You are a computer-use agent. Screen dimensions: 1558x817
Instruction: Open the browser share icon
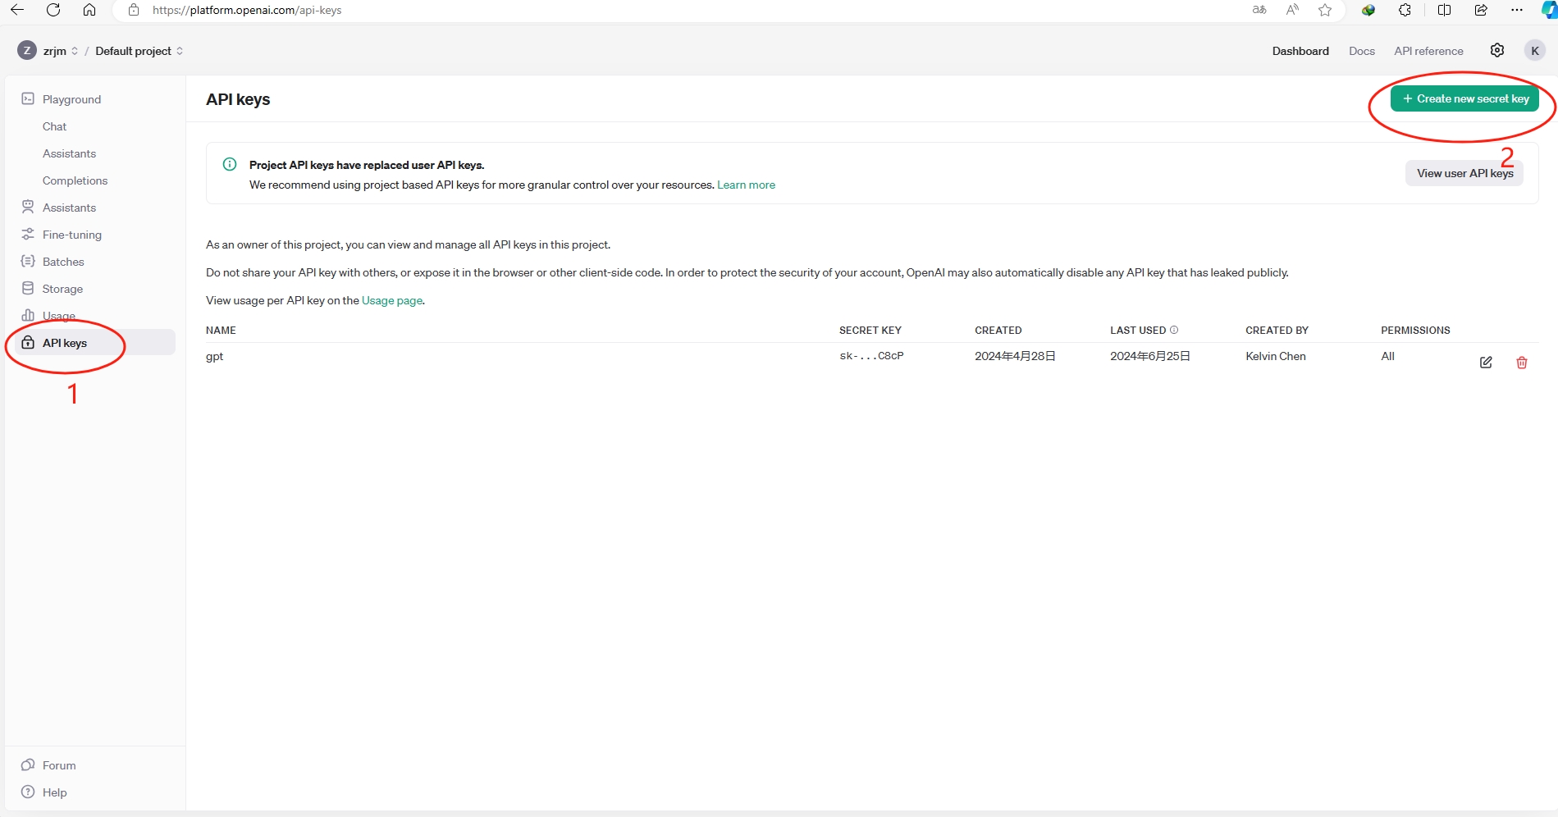pyautogui.click(x=1481, y=10)
